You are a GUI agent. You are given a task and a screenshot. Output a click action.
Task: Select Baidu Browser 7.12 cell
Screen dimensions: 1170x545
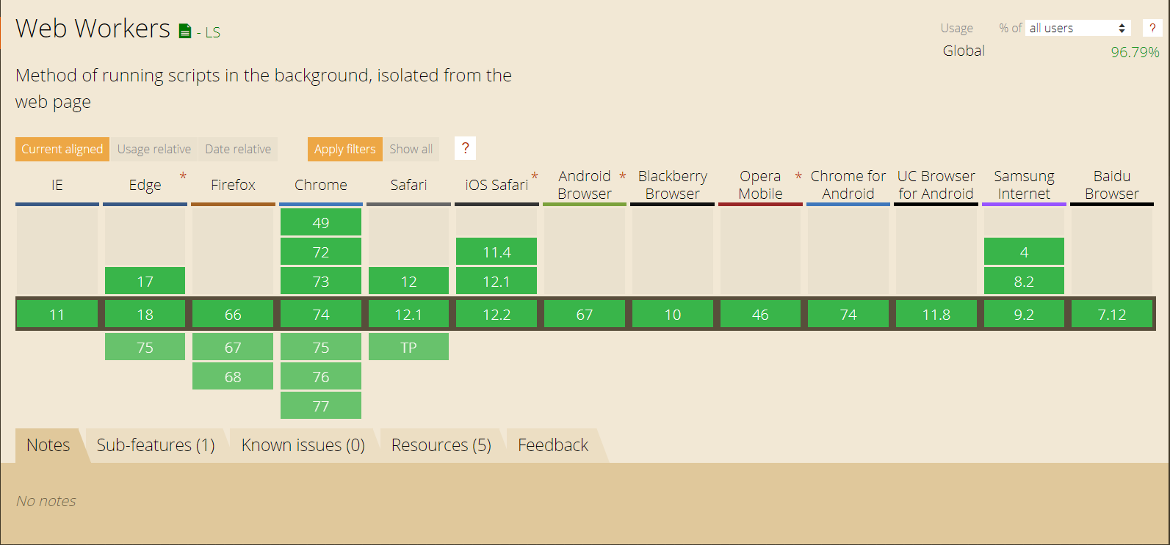pos(1112,314)
